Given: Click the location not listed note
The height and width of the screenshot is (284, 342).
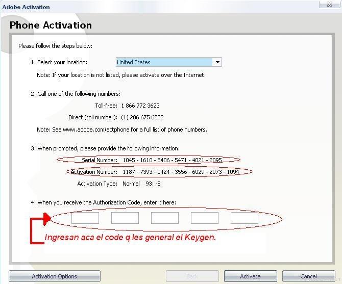Looking at the screenshot, I should [121, 75].
